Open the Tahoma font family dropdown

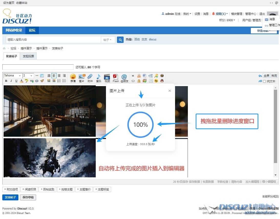click(x=13, y=76)
